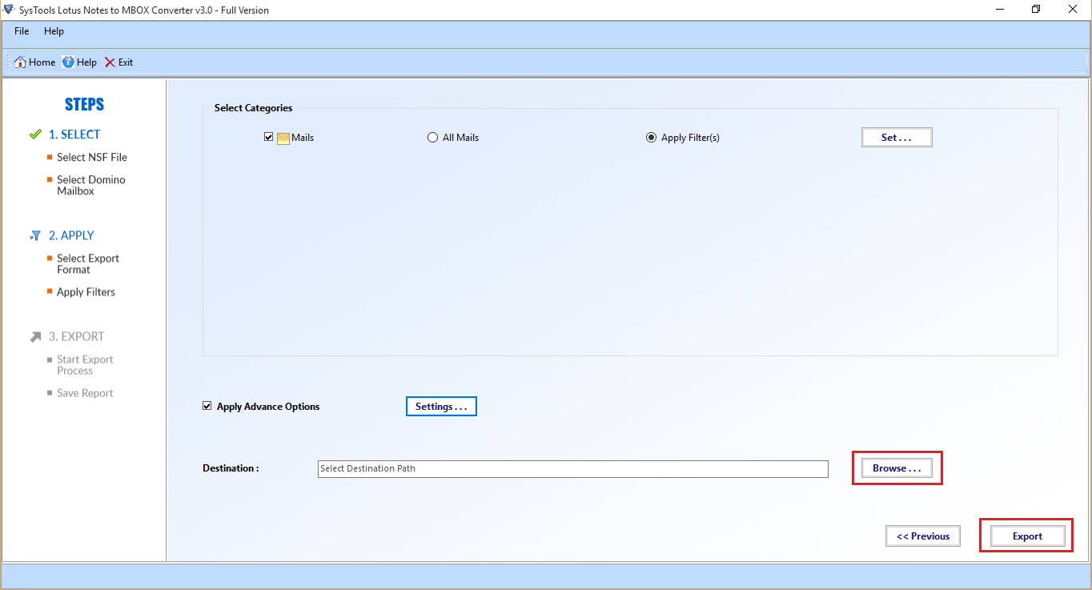Uncheck the Mails category checkbox
This screenshot has width=1092, height=590.
click(x=268, y=137)
